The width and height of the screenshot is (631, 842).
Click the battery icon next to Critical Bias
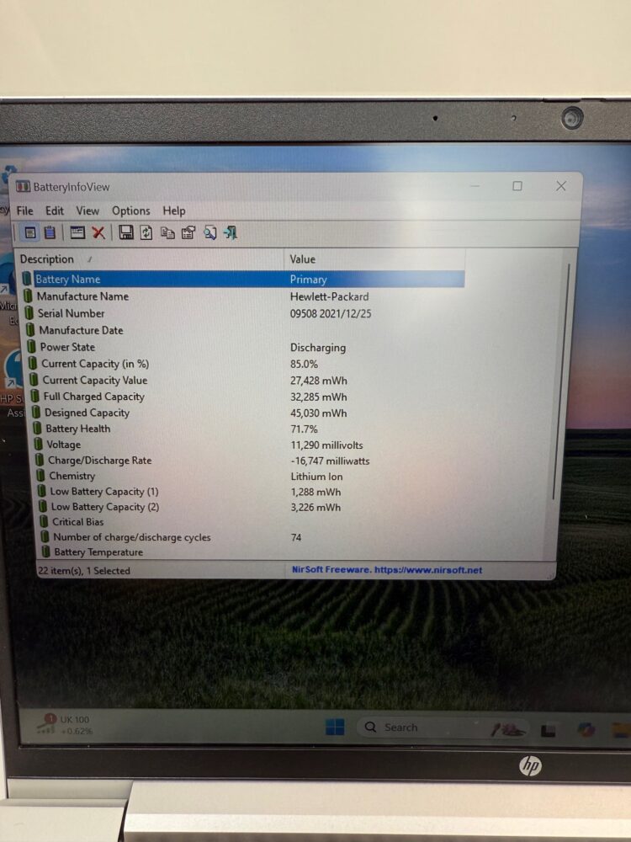(x=44, y=521)
